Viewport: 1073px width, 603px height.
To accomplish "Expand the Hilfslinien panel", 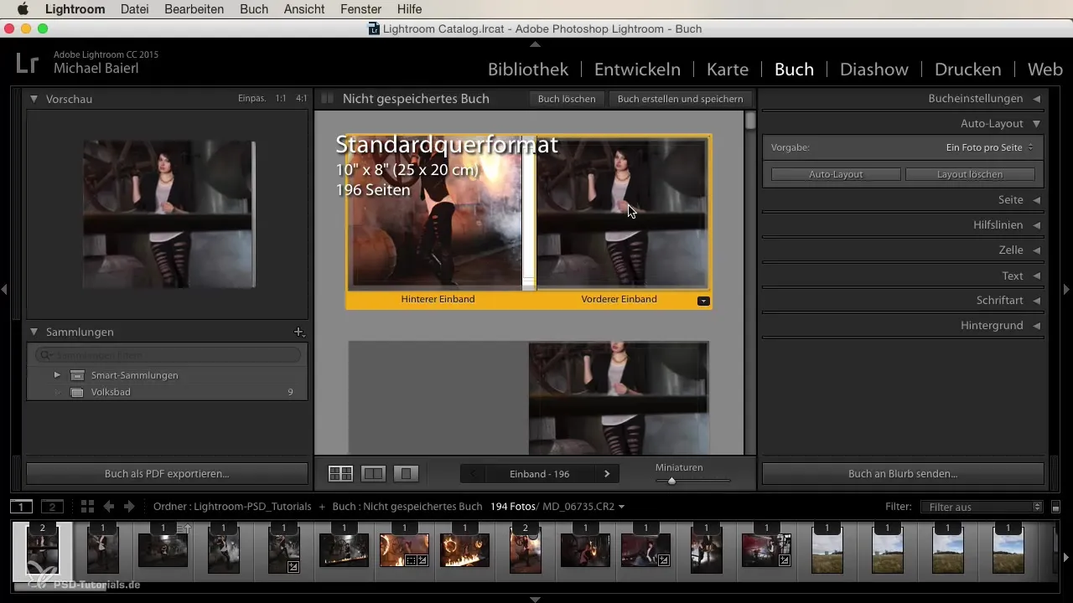I will [x=1036, y=225].
